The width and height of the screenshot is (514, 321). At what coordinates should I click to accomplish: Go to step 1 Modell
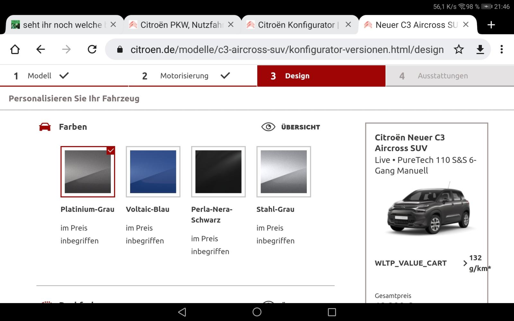(x=64, y=76)
